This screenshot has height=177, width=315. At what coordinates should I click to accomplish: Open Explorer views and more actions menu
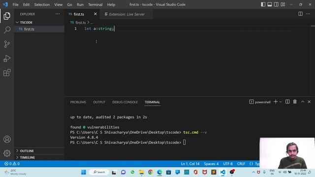(x=58, y=14)
